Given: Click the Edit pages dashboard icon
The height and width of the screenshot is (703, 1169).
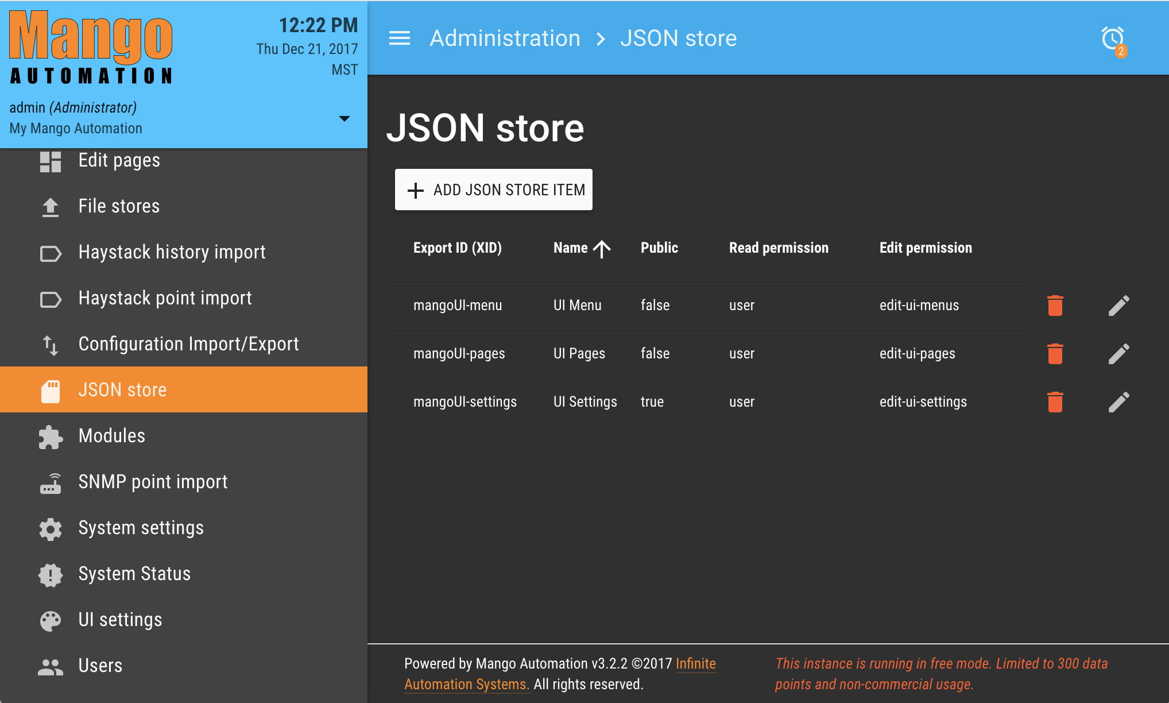Looking at the screenshot, I should (51, 161).
